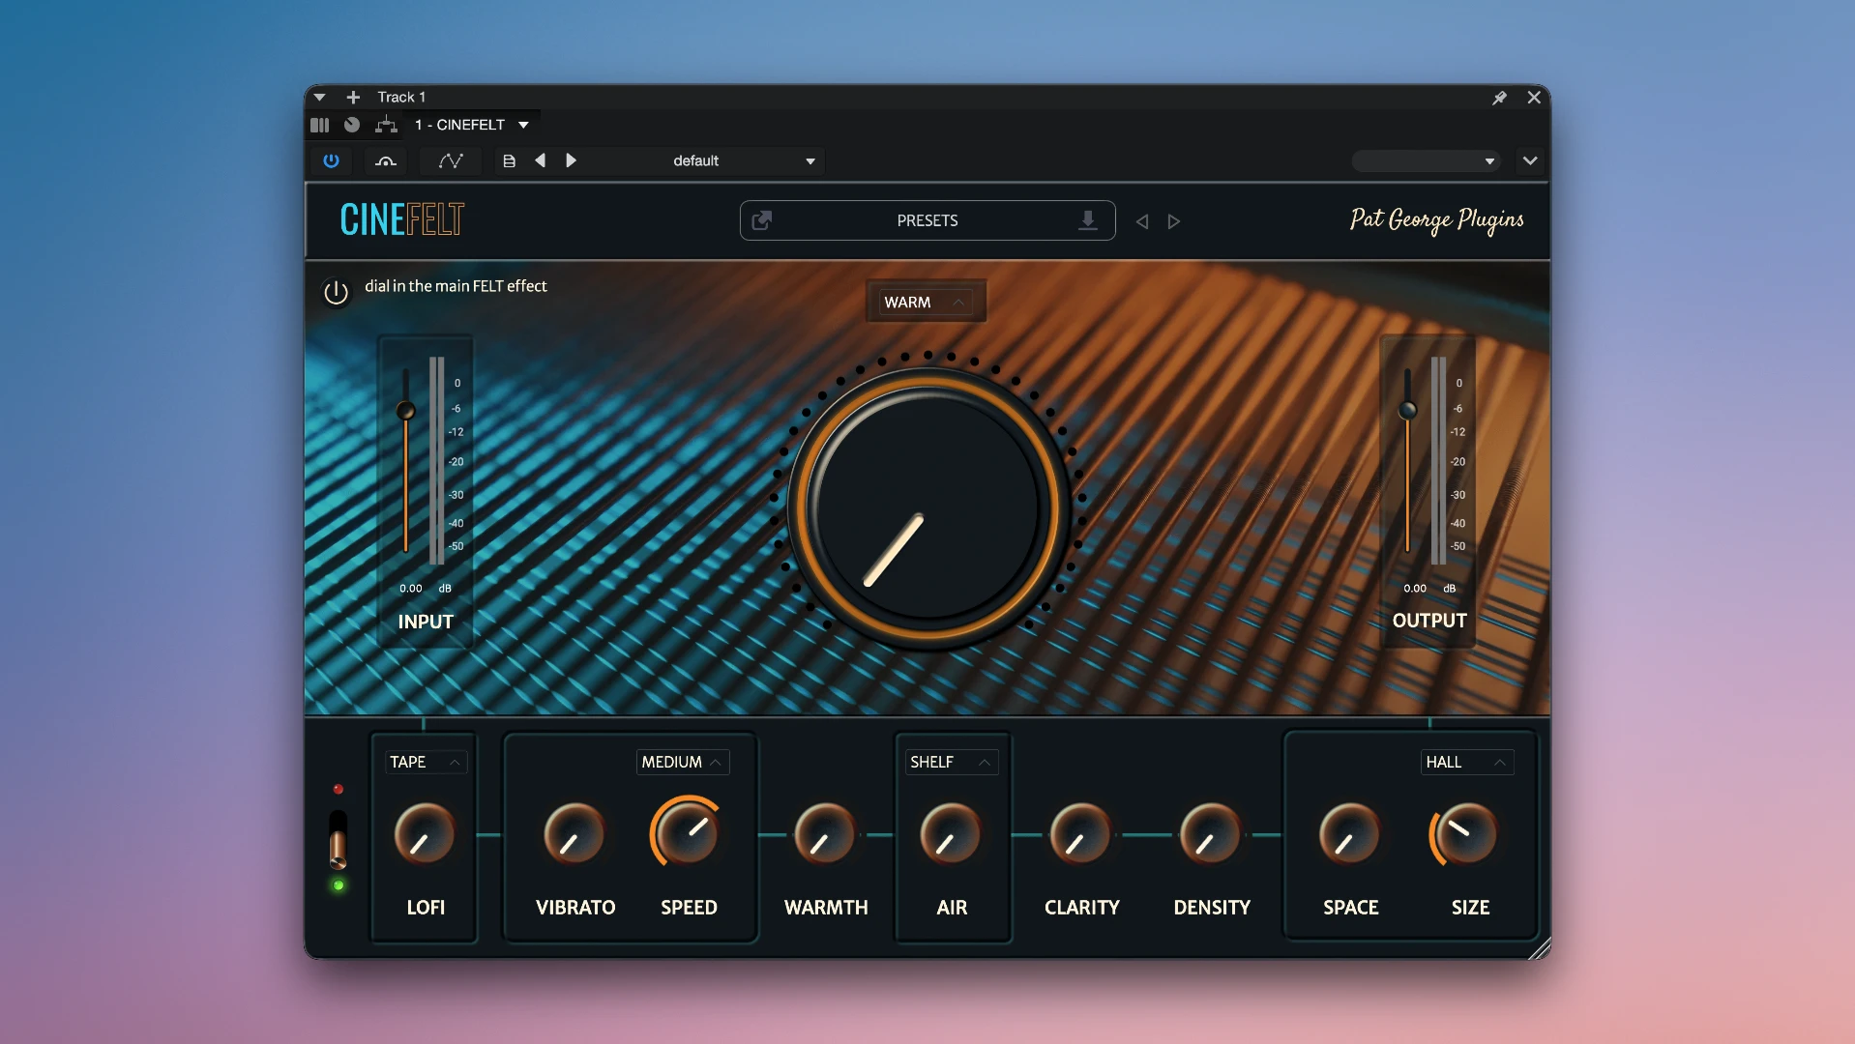The width and height of the screenshot is (1855, 1044).
Task: Open the automation envelope icon
Action: coord(451,160)
